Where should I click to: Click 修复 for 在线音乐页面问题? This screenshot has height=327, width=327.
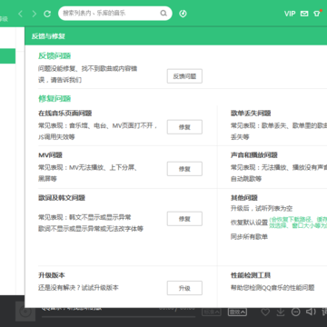tap(184, 127)
